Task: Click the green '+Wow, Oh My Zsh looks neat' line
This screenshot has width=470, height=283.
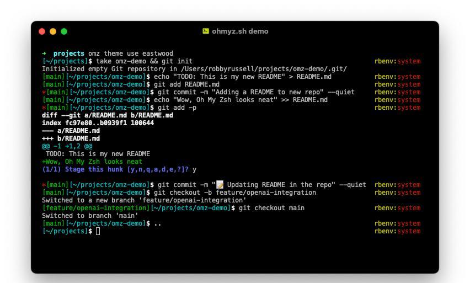Action: (92, 162)
